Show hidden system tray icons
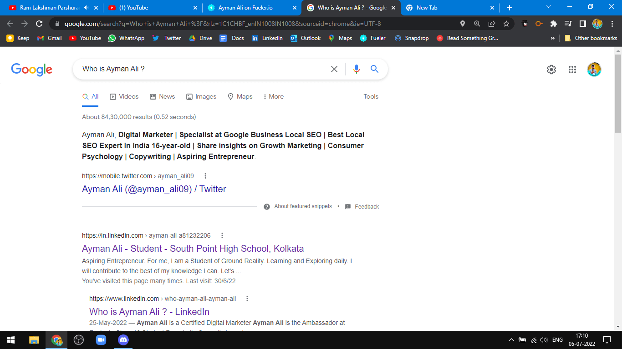The image size is (622, 349). 511,340
